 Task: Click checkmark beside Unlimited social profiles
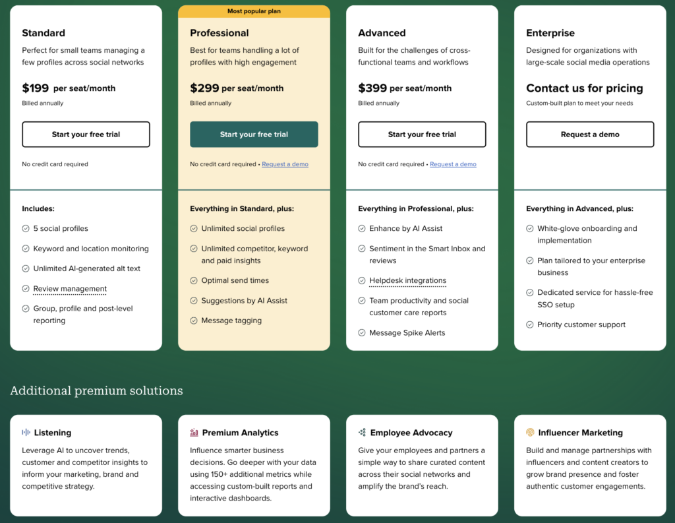(194, 228)
